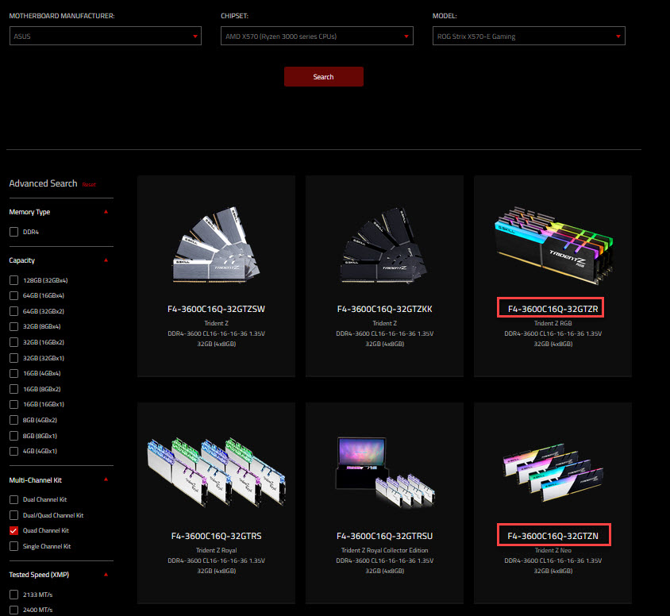This screenshot has height=616, width=670.
Task: Collapse the Memory Type filter section
Action: pos(106,212)
